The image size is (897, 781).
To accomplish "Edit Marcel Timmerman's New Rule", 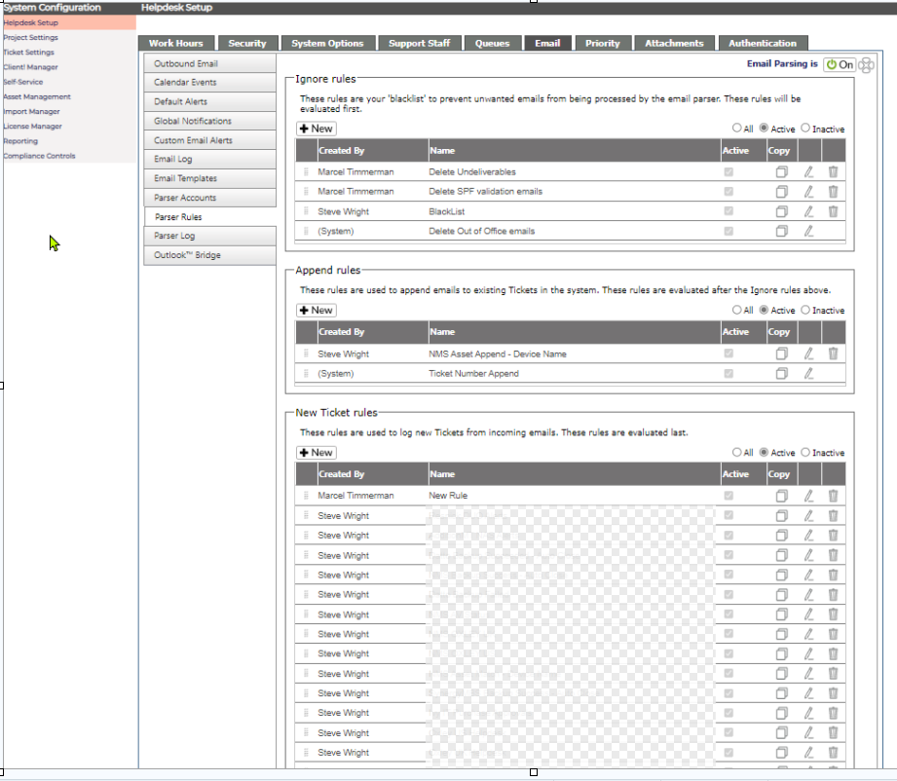I will 808,496.
